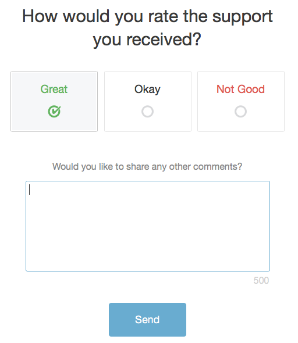The width and height of the screenshot is (298, 343).
Task: Choose the Great rating card
Action: click(x=54, y=101)
